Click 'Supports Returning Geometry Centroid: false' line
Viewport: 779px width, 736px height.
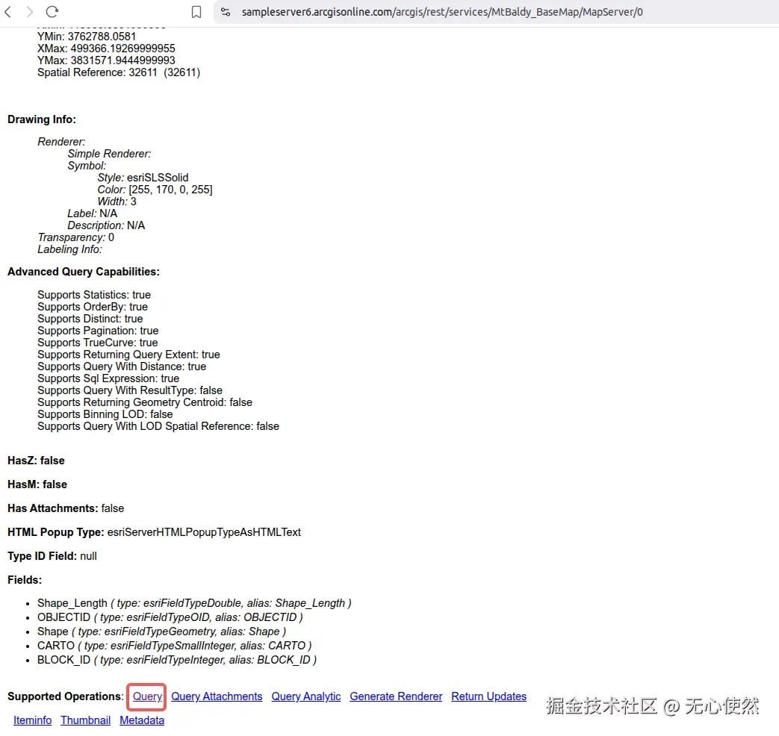click(145, 402)
